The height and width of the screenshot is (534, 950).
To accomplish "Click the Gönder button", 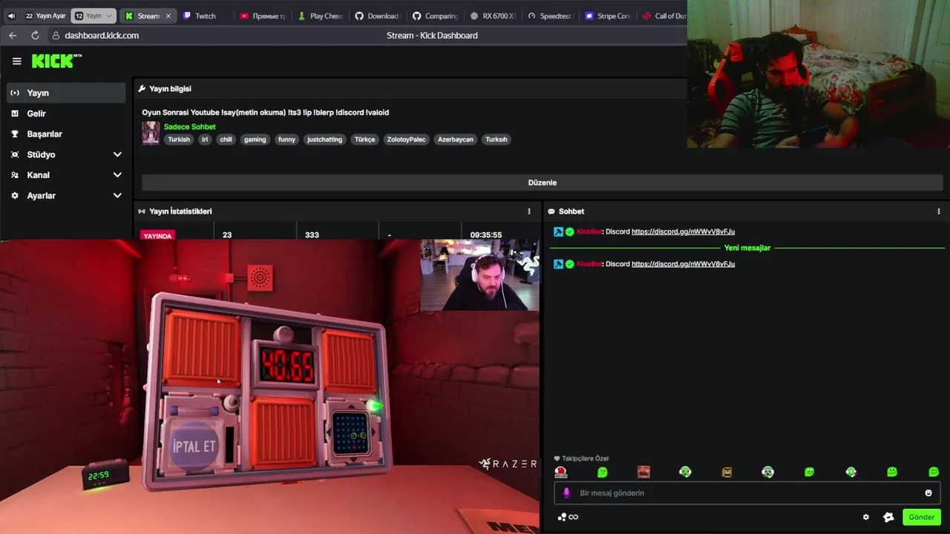I will coord(921,517).
